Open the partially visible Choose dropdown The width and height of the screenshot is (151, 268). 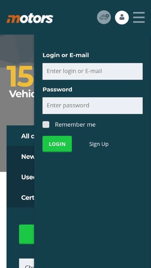(x=27, y=263)
